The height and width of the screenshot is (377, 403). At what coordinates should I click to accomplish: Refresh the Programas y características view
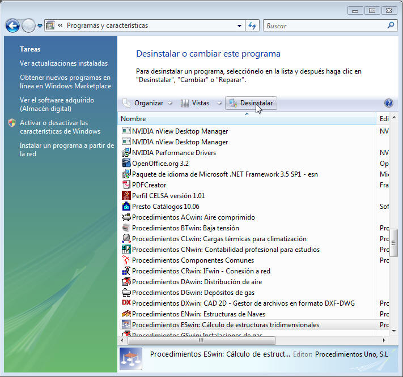[252, 25]
